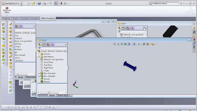
Task: Click the blue screw model in viewport
Action: (x=130, y=66)
